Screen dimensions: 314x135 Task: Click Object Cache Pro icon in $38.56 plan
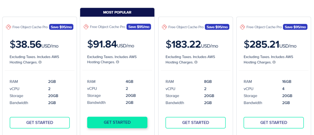point(8,27)
